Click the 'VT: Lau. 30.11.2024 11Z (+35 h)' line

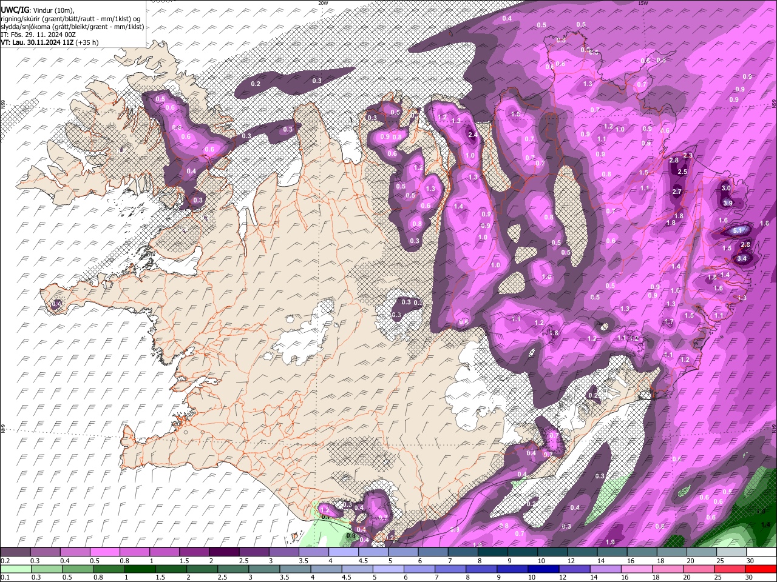(50, 42)
